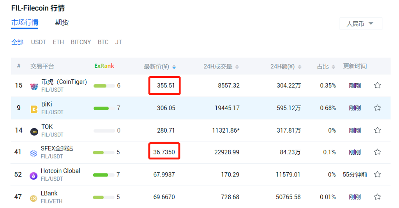Click the FIL-Filecoin 行情 heading
Image resolution: width=399 pixels, height=208 pixels.
(38, 8)
